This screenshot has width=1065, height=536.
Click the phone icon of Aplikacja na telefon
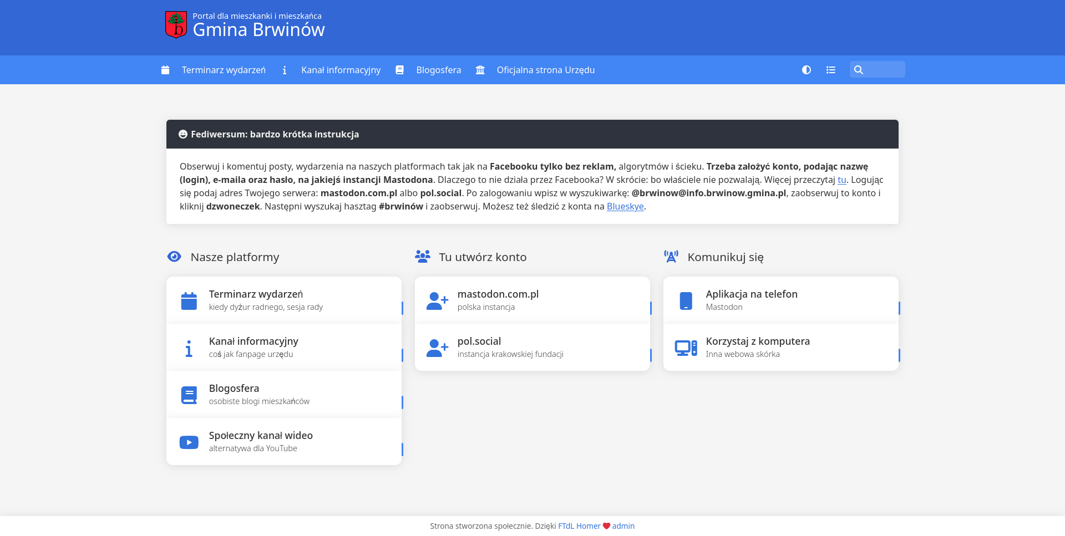(x=686, y=301)
